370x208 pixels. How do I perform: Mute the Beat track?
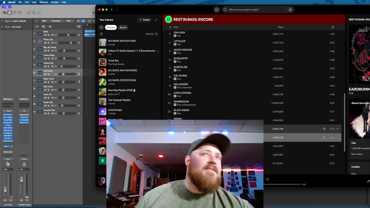tap(45, 35)
